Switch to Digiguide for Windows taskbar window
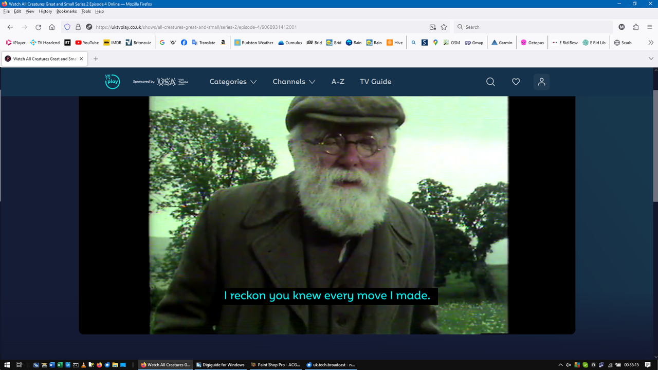Viewport: 658px width, 370px height. (x=220, y=365)
